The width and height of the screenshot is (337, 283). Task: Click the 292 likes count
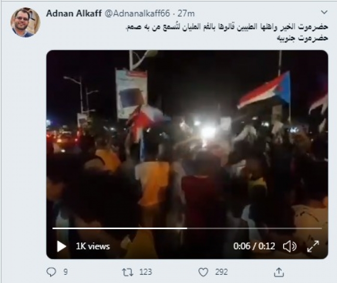pos(221,272)
